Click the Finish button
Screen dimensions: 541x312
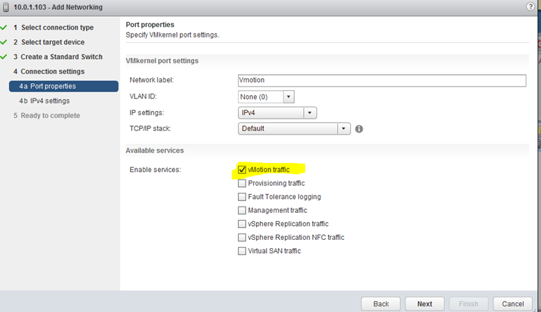point(469,304)
